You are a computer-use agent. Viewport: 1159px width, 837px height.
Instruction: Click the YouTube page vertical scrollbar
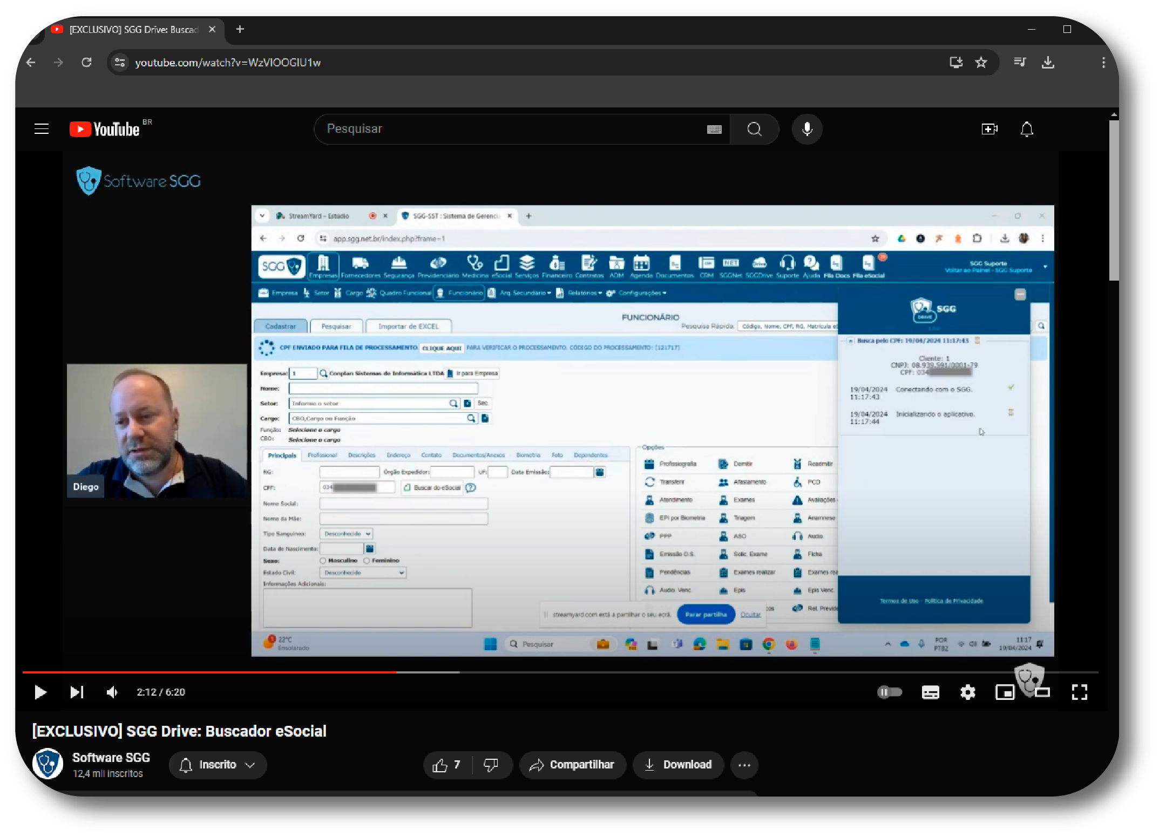pos(1114,200)
